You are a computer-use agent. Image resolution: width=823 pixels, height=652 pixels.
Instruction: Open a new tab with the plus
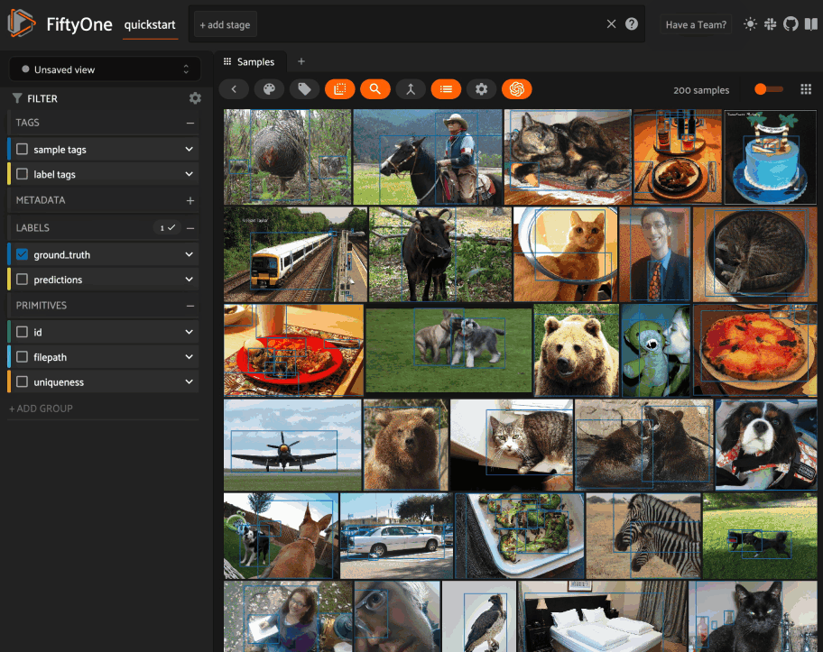[x=301, y=61]
